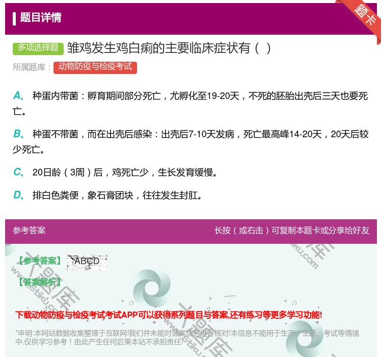Open the 动物防疫与检疫考试 question bank tag
Image resolution: width=382 pixels, height=357 pixels.
pyautogui.click(x=95, y=67)
